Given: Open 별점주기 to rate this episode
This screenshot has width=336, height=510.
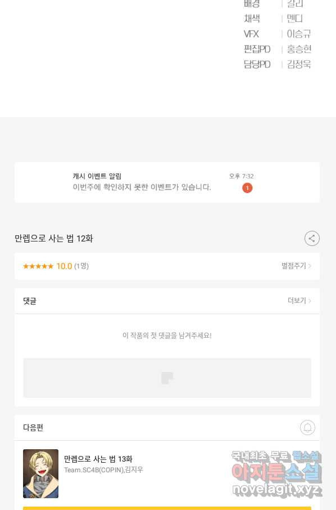Looking at the screenshot, I should [x=293, y=266].
